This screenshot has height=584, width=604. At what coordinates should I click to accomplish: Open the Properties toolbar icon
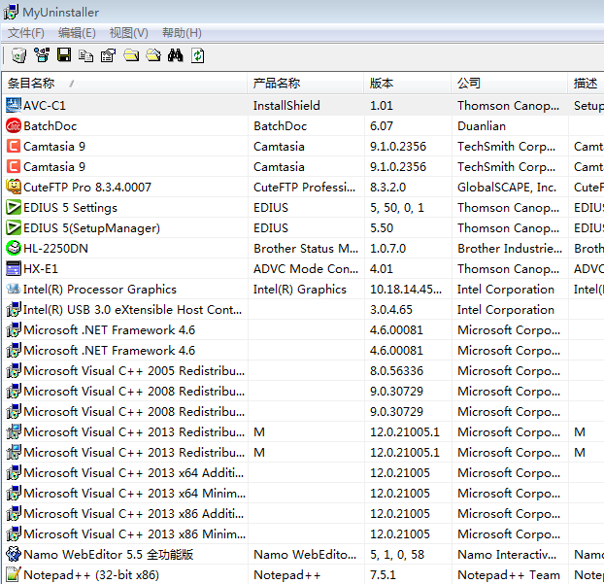[108, 55]
